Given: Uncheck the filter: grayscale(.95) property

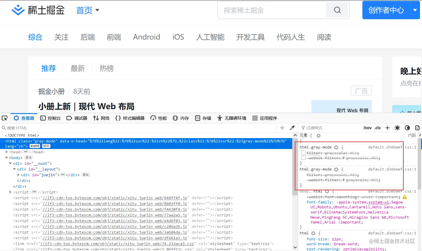Looking at the screenshot, I should click(303, 152).
